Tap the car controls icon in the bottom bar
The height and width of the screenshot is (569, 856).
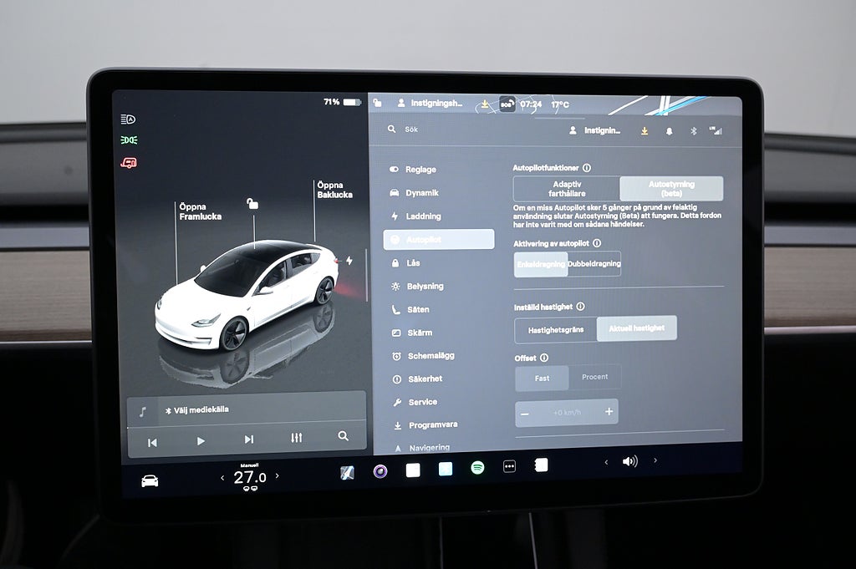pos(150,480)
